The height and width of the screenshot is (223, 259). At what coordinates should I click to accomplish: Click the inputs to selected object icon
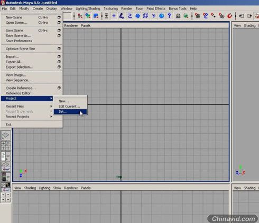click(242, 16)
